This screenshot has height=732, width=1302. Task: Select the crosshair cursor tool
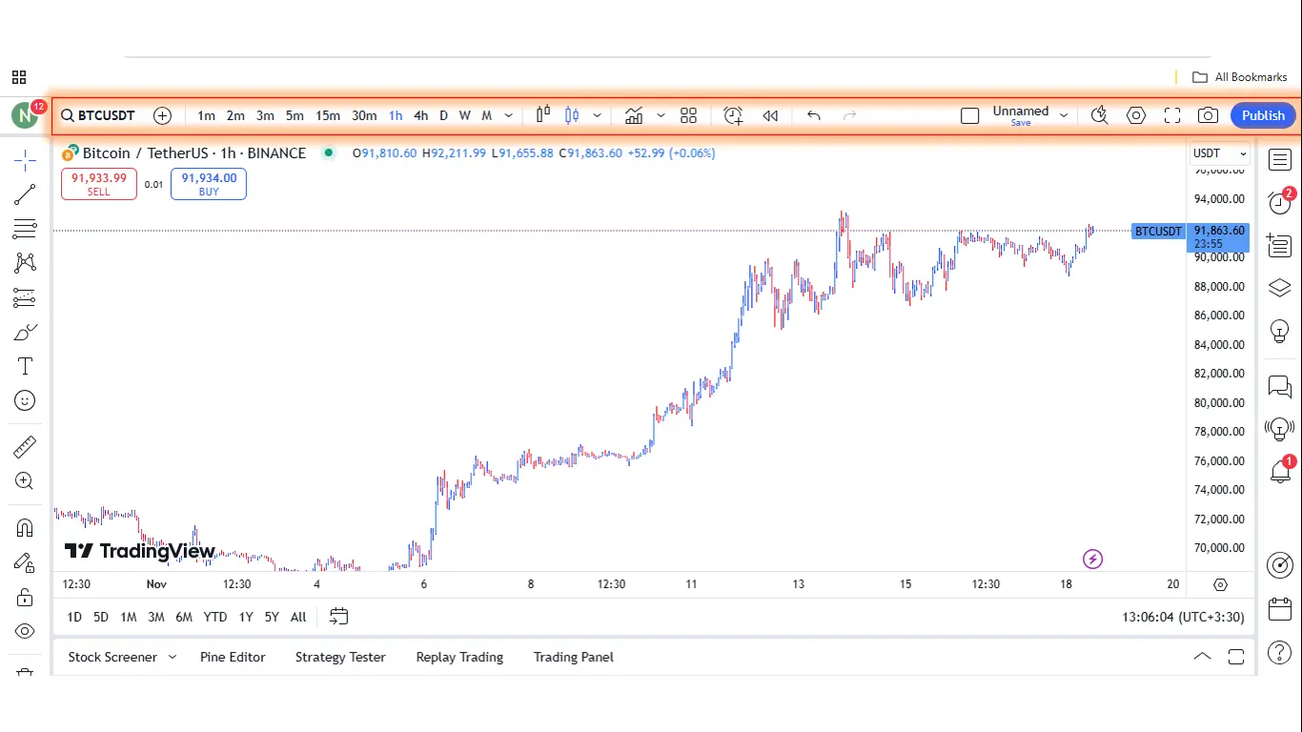[x=25, y=160]
